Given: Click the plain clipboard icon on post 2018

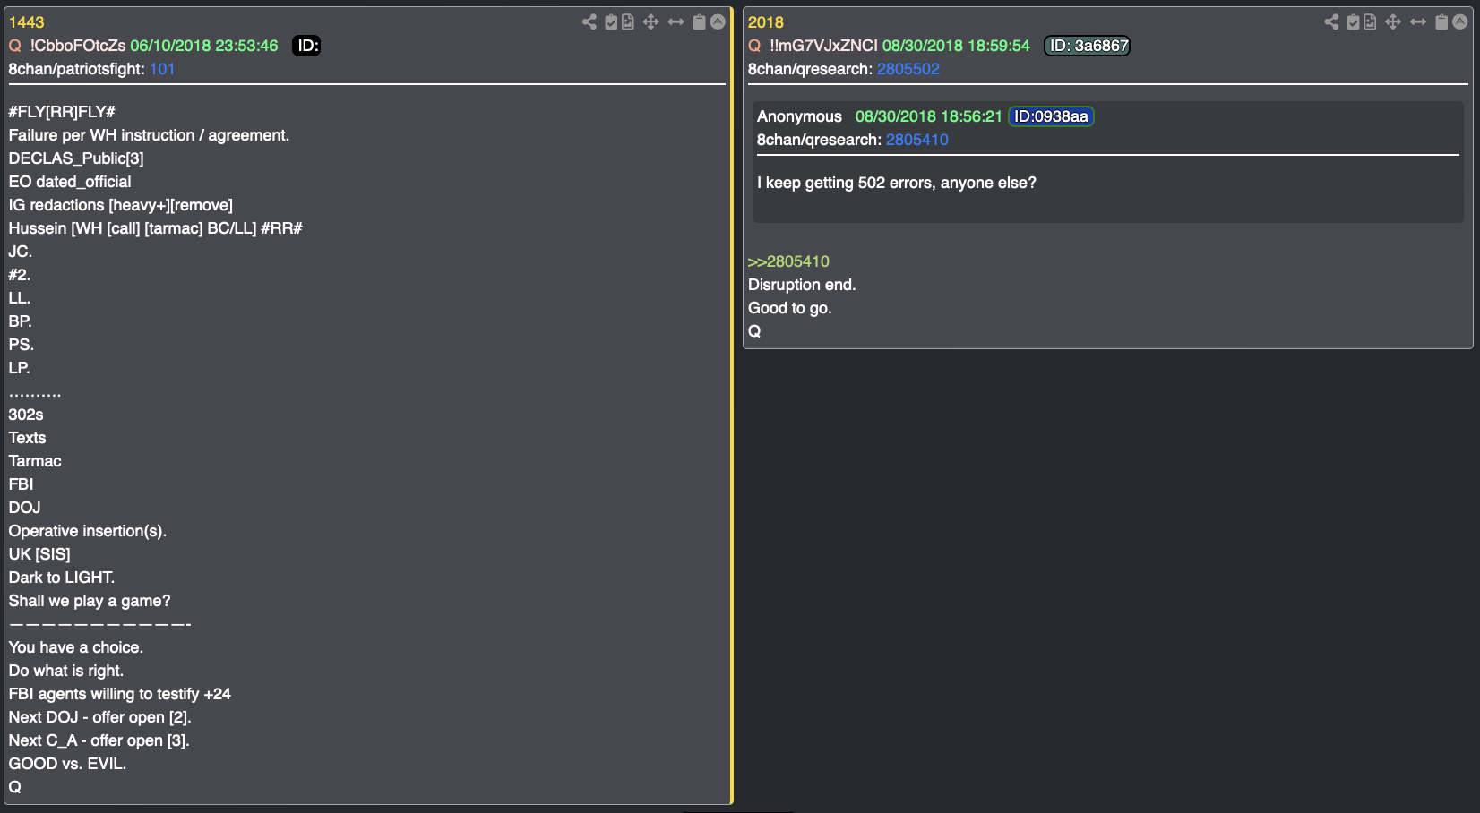Looking at the screenshot, I should tap(1441, 21).
